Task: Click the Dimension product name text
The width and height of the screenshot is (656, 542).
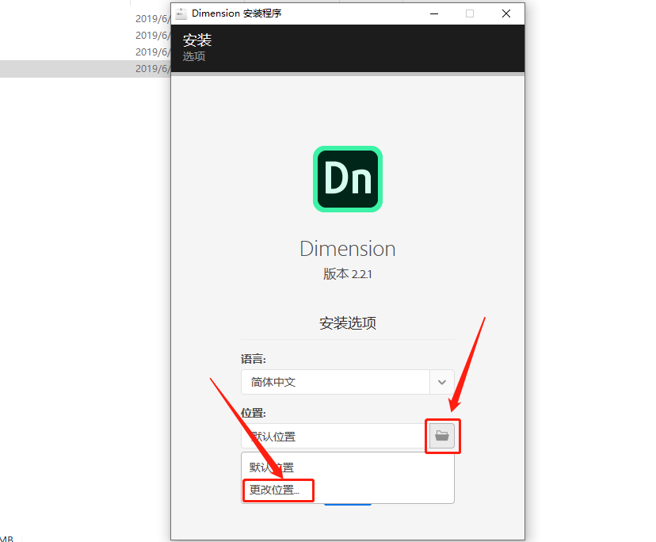Action: click(348, 249)
